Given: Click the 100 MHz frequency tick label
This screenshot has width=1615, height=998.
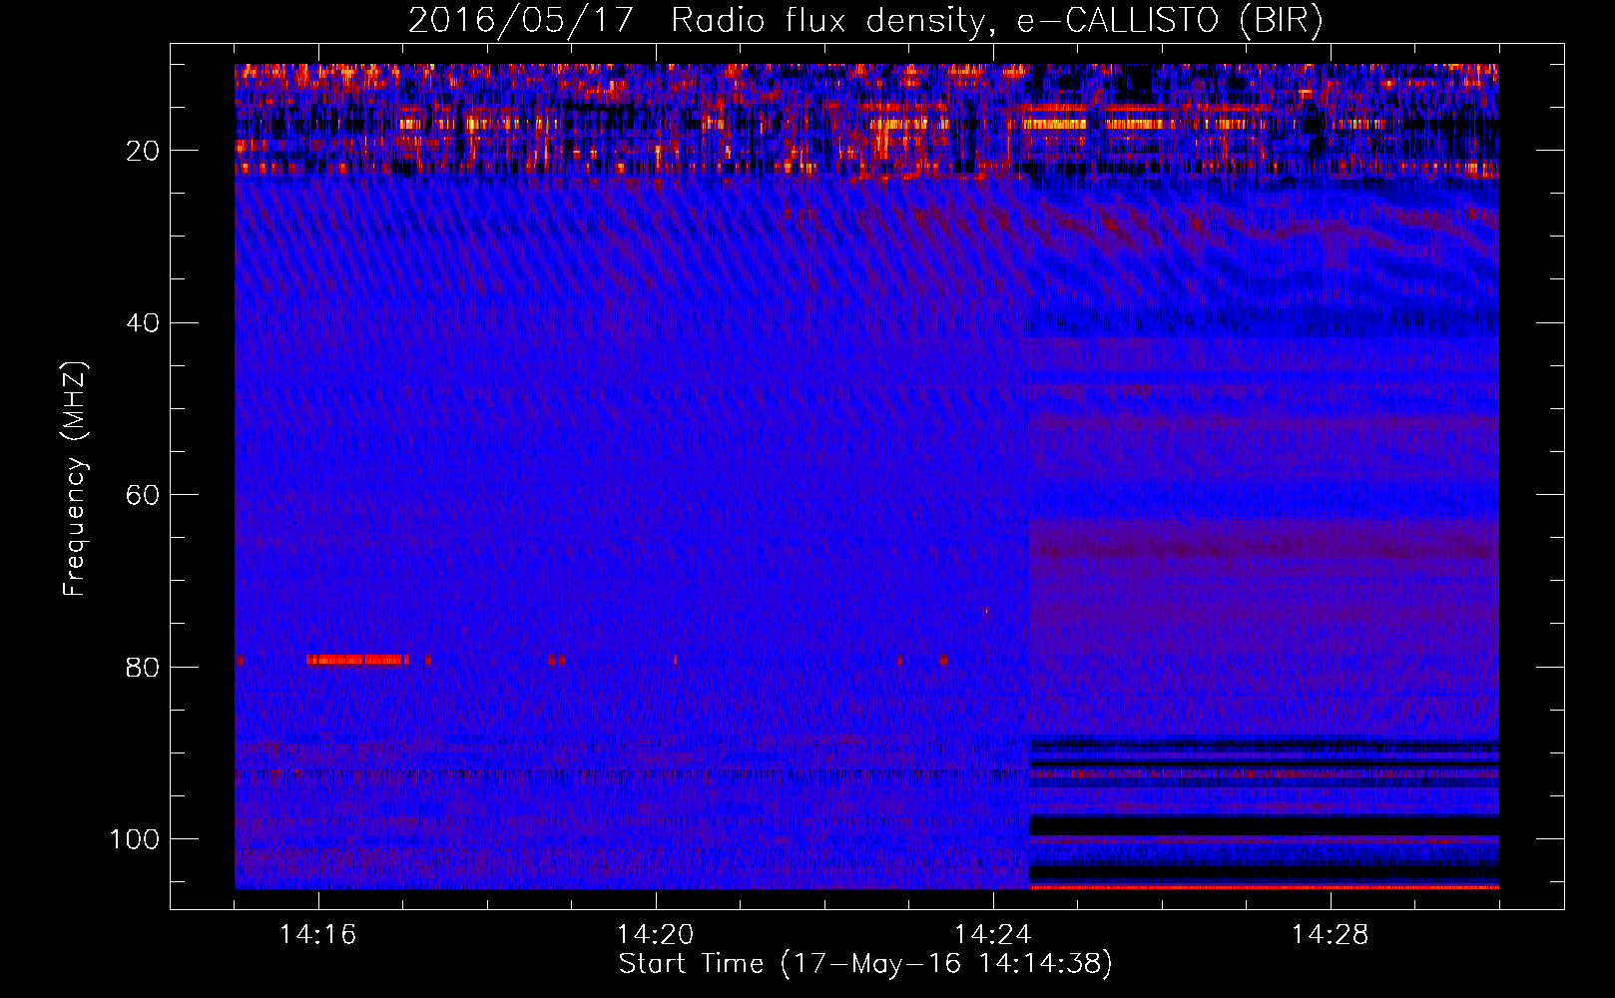Looking at the screenshot, I should click(135, 839).
